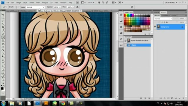The image size is (188, 106).
Task: Open the bottom icon in collapsed dock
Action: tap(121, 45)
